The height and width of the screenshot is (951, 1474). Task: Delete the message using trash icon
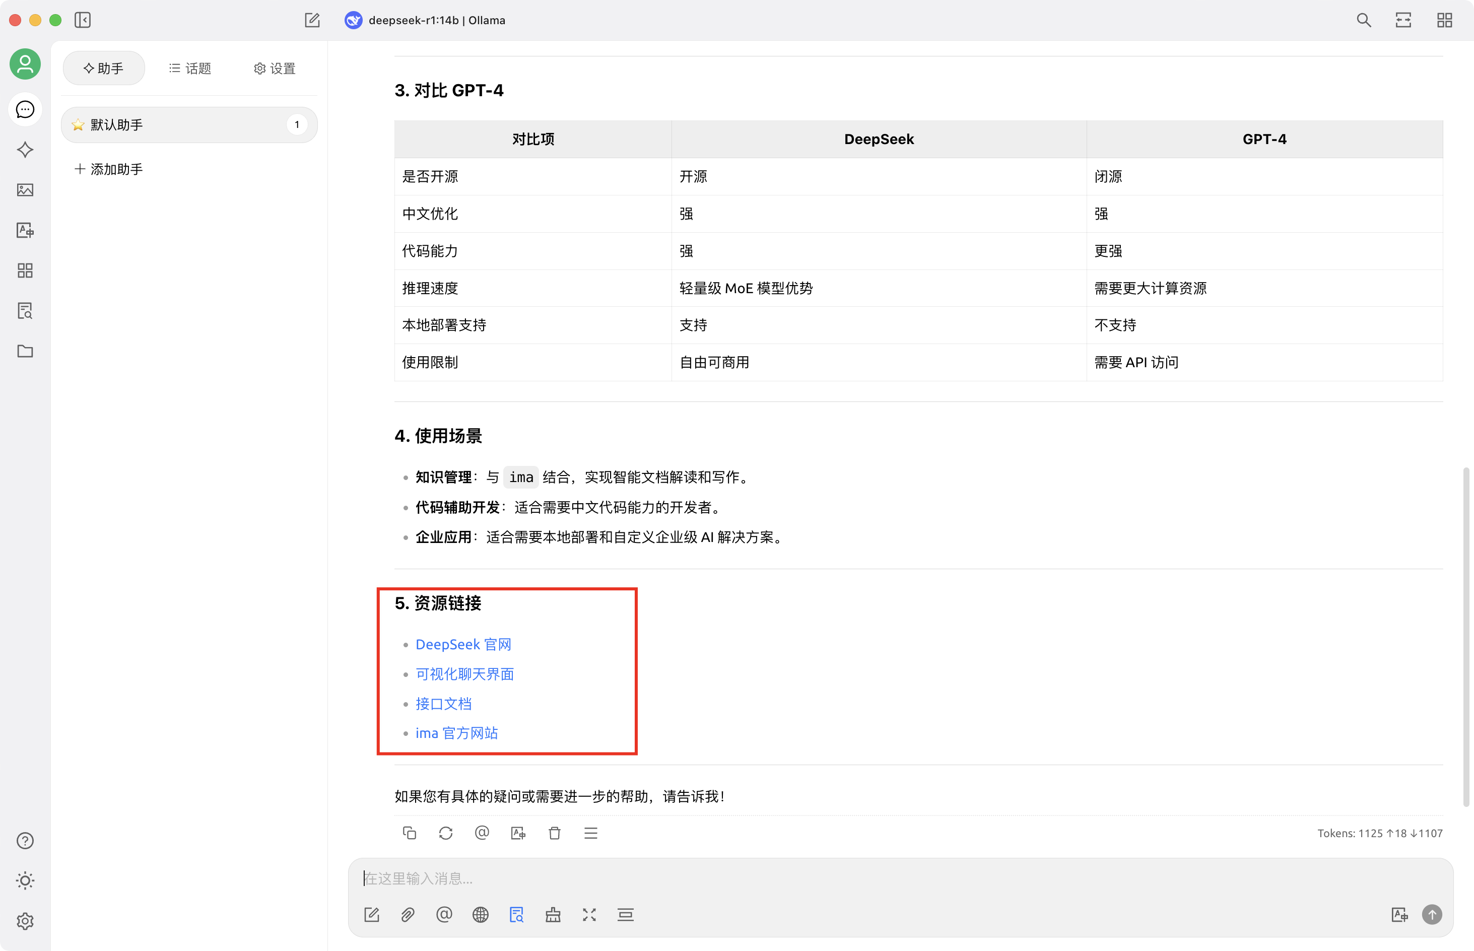tap(555, 833)
